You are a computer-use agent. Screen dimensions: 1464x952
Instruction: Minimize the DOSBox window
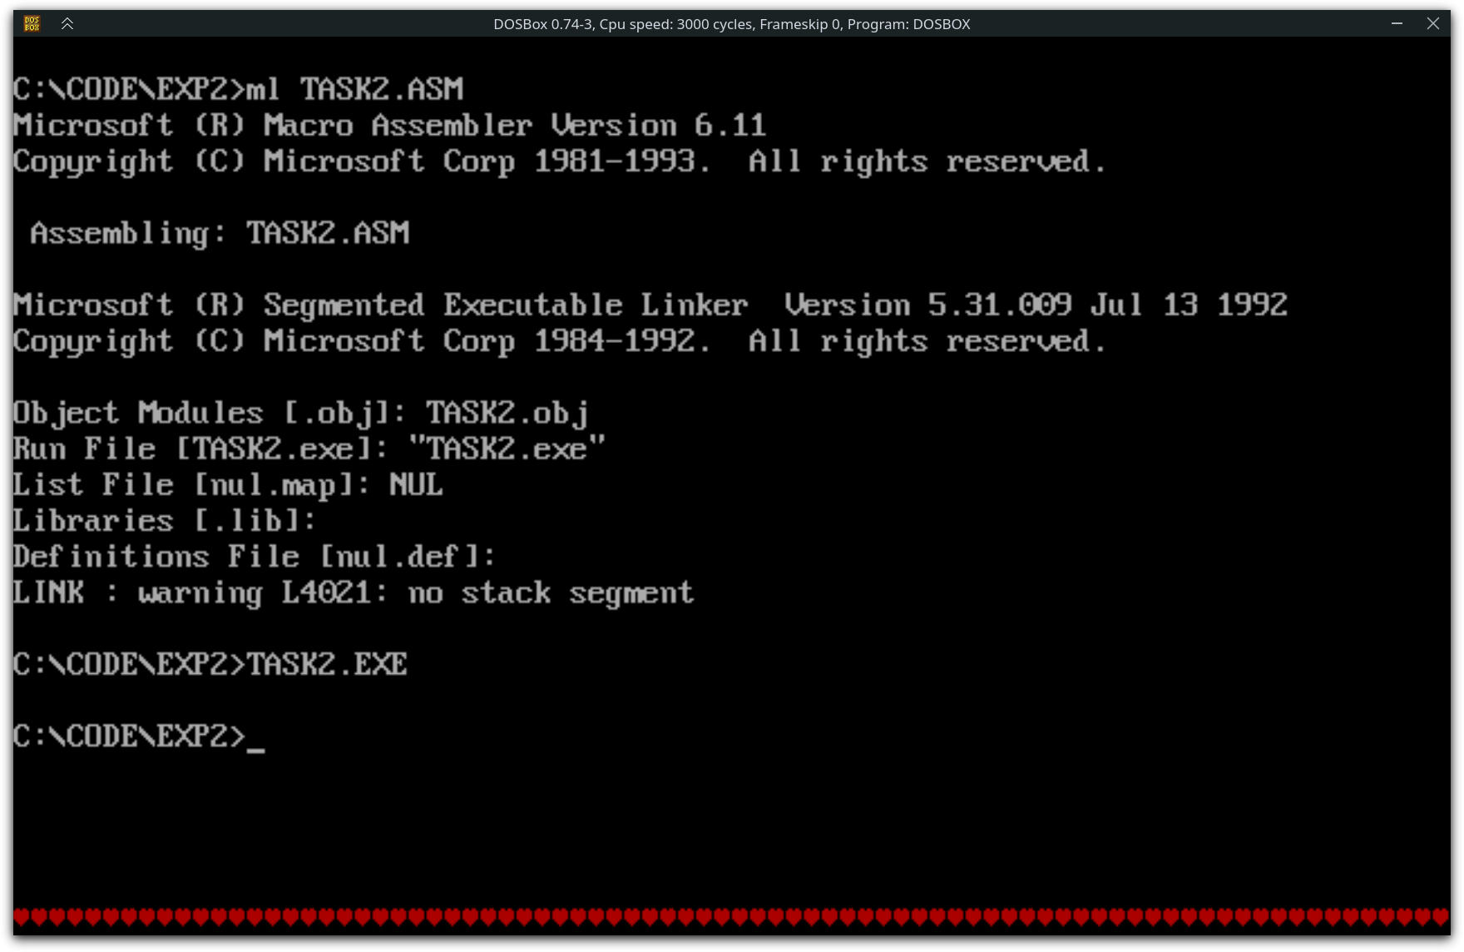pyautogui.click(x=1397, y=23)
